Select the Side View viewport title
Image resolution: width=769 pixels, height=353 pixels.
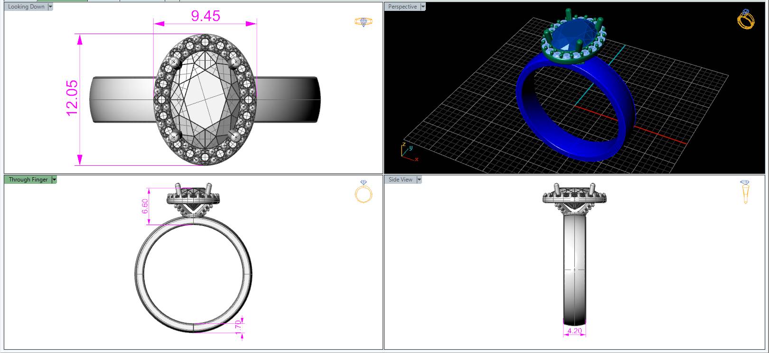(x=401, y=180)
